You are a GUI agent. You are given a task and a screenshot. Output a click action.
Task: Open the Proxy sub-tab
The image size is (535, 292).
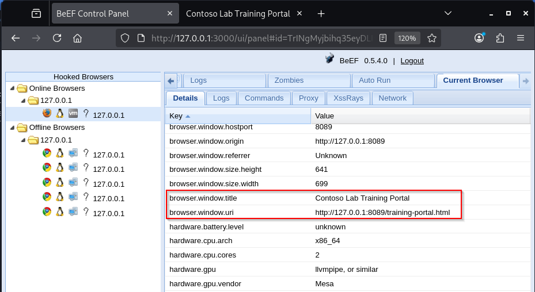309,98
